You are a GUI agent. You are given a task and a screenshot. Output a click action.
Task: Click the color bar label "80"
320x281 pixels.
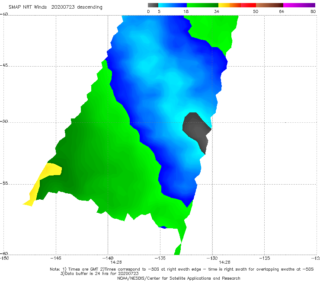point(313,12)
